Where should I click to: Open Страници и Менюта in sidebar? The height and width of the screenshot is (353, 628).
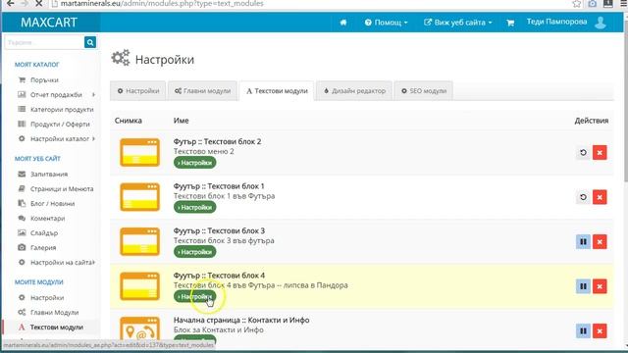point(62,189)
